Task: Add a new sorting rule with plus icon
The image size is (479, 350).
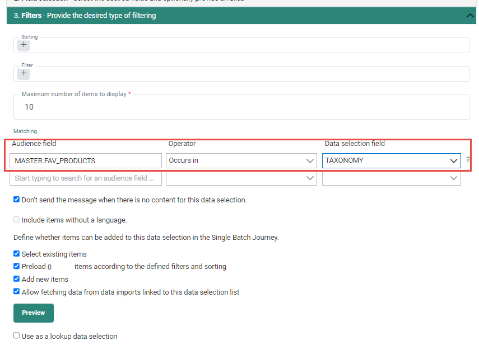Action: click(x=24, y=45)
